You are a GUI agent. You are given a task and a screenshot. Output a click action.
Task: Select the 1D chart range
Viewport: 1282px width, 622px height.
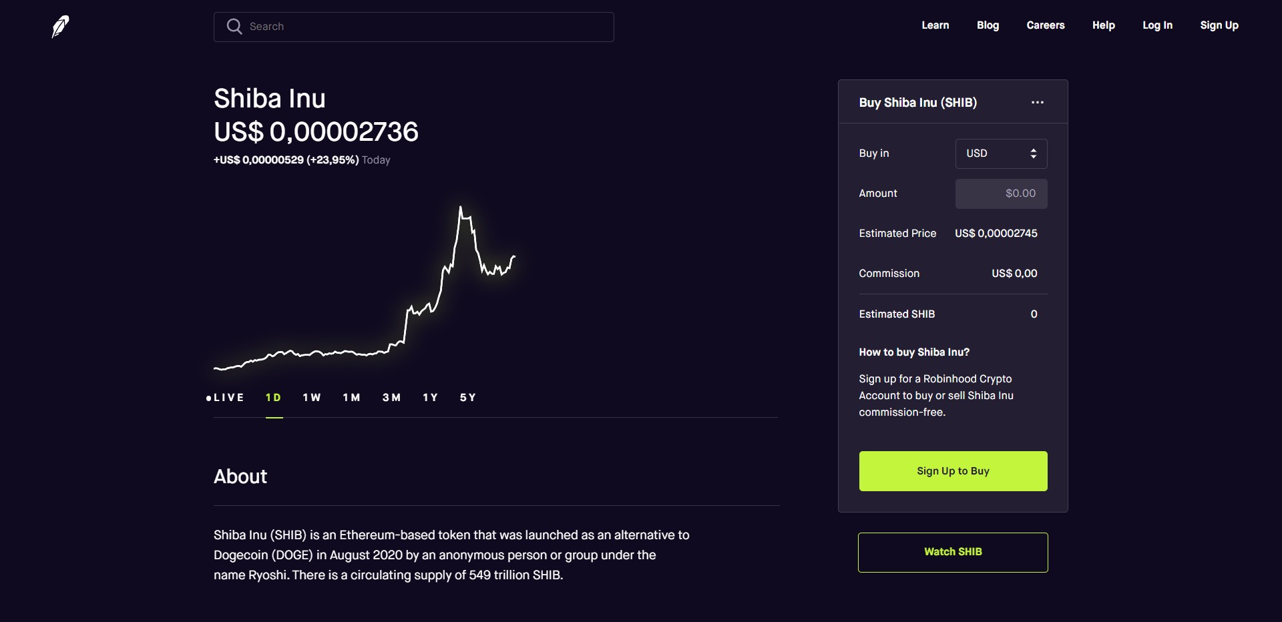[x=274, y=398]
